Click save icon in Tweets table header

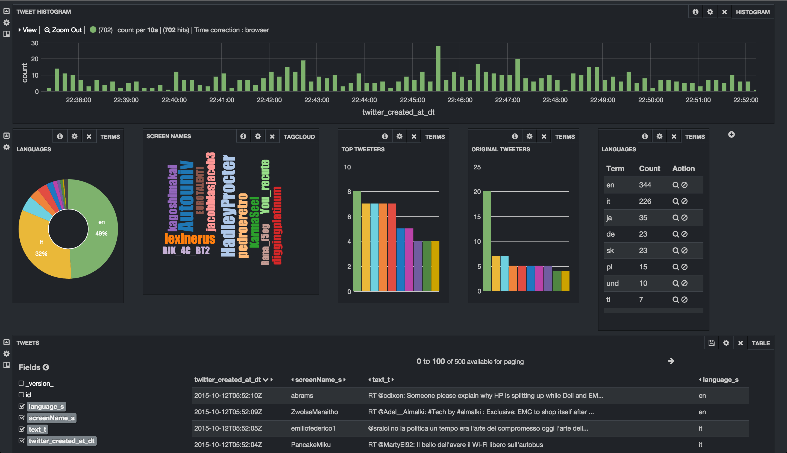711,343
